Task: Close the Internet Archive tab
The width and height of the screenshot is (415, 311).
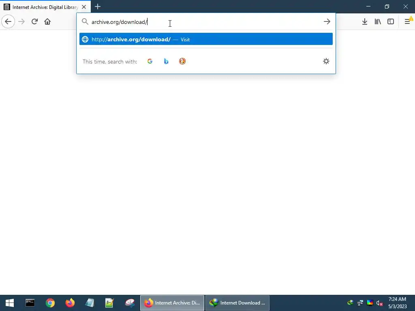Action: (84, 7)
